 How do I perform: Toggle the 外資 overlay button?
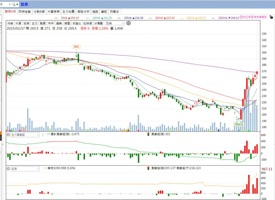coord(18,23)
